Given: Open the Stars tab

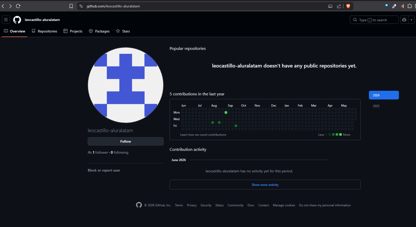Looking at the screenshot, I should [123, 31].
